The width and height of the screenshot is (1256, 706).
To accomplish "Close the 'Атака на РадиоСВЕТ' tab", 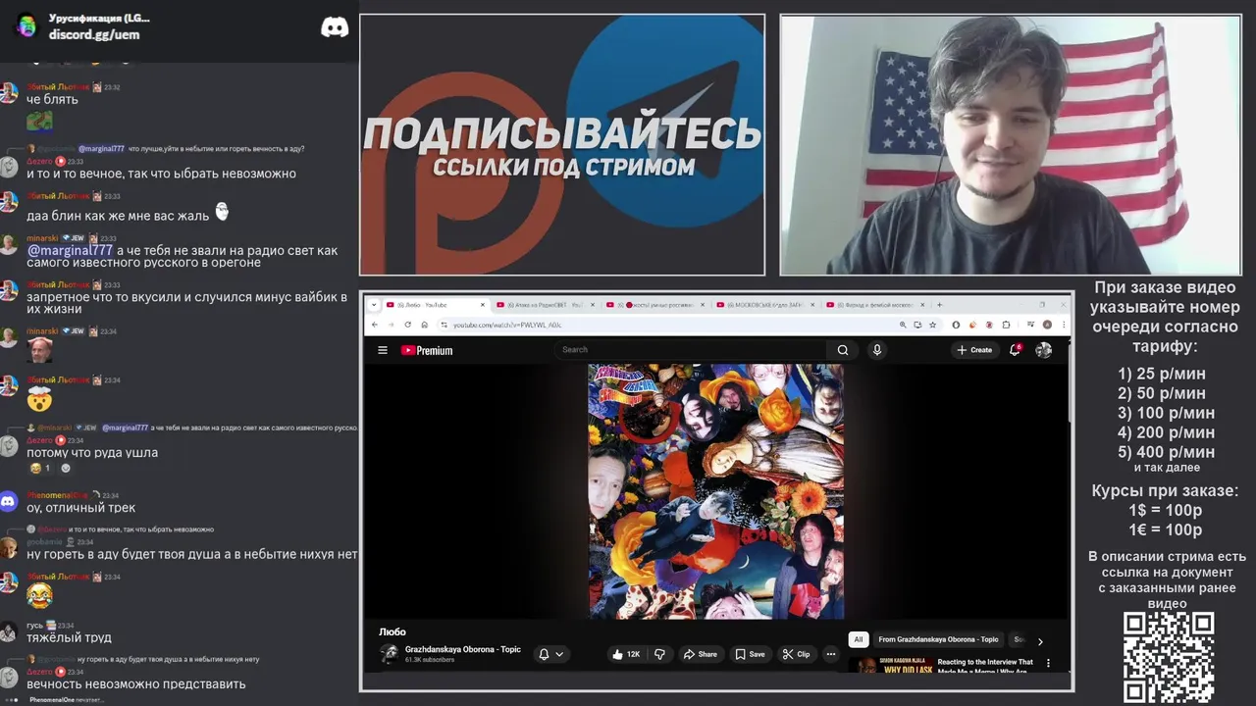I will (593, 305).
